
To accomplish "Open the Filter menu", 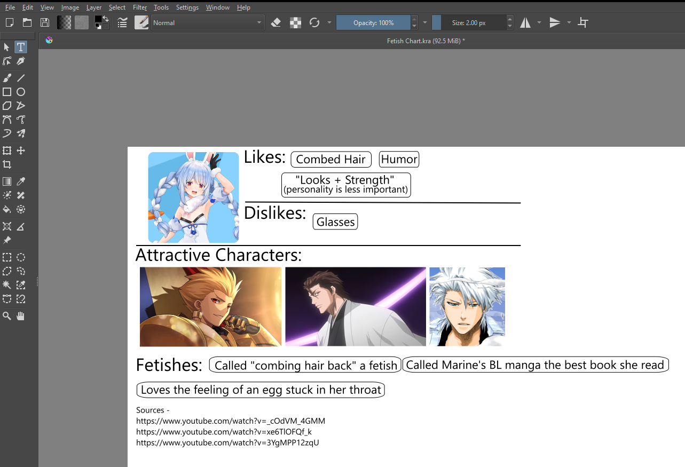I will (140, 7).
